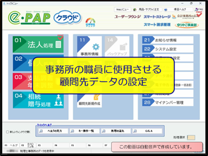Open 項目ヘルプ button
Screen dimensions: 208x156
click(178, 10)
